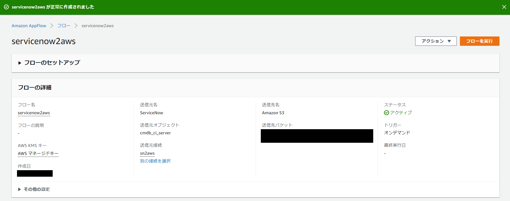Click the フローの説明 label

tap(31, 125)
